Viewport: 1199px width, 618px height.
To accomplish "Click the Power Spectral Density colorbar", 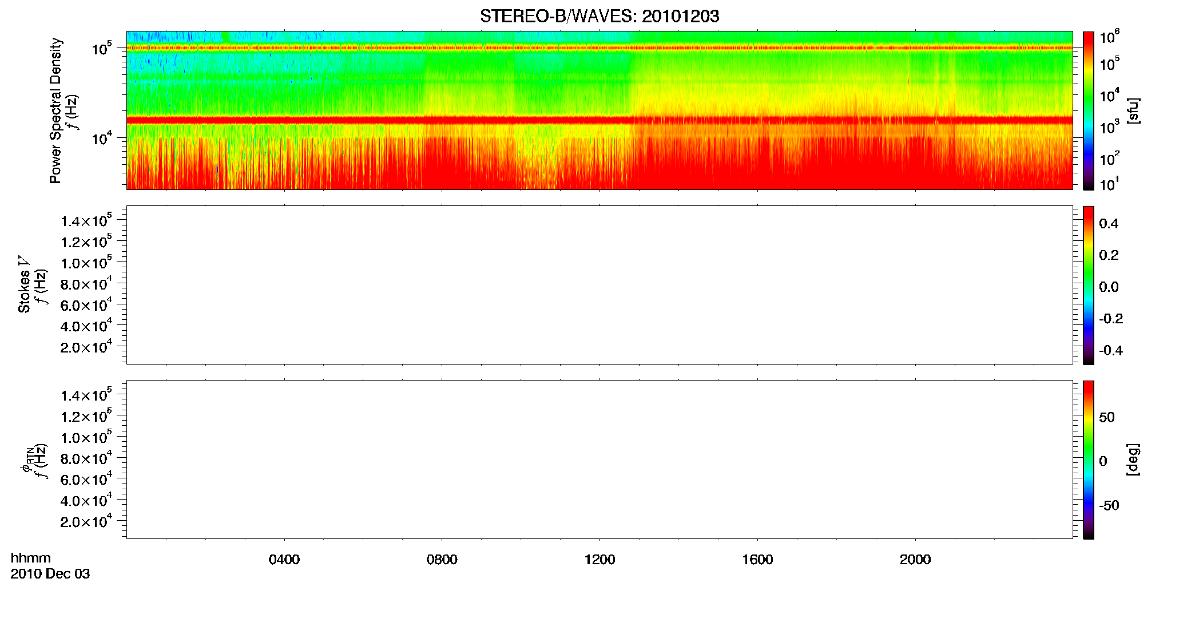I will pos(1089,110).
